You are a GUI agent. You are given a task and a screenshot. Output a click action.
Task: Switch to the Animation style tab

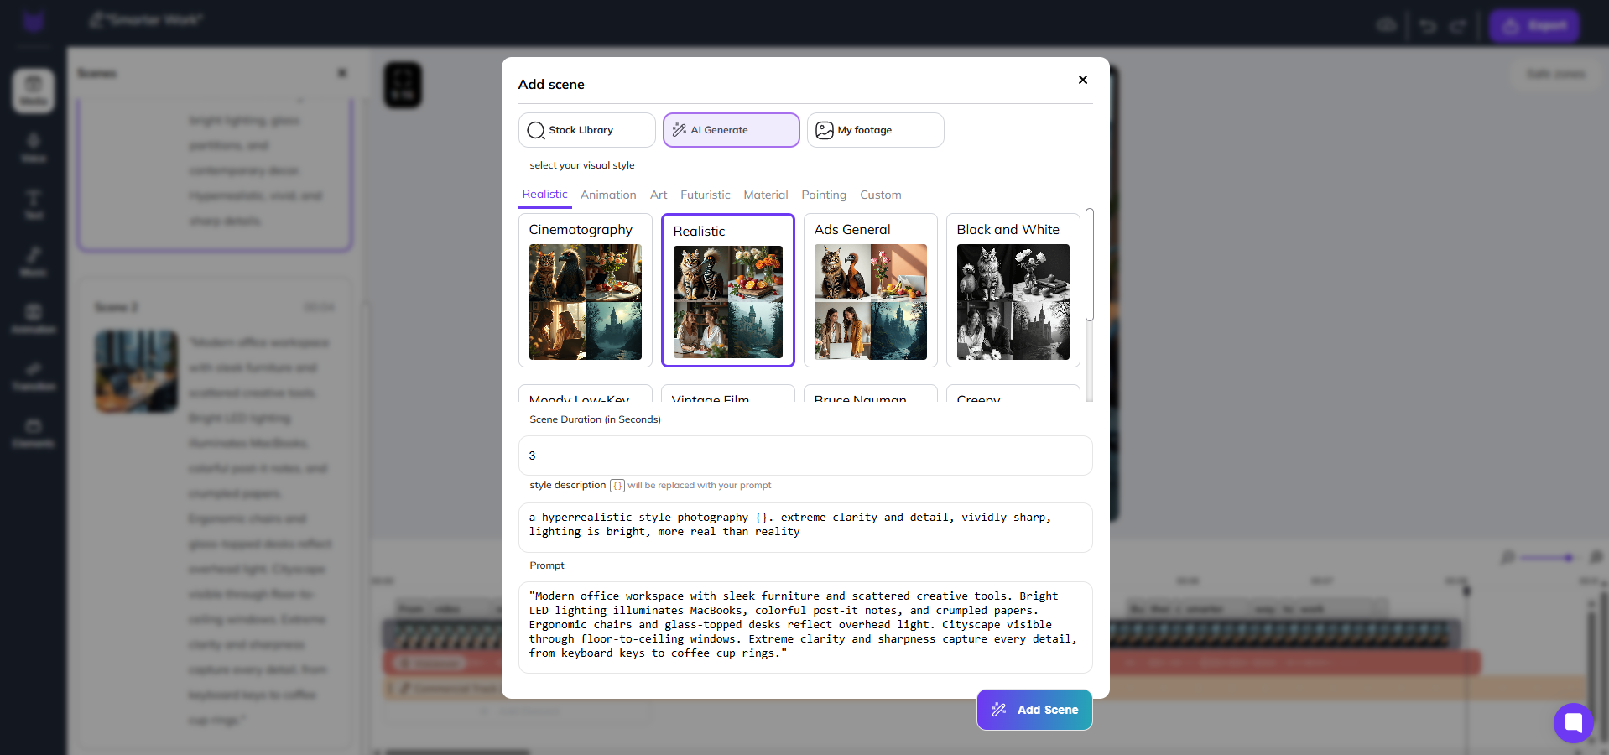[608, 195]
